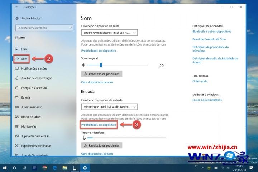Click the search magnifier icon
The width and height of the screenshot is (258, 172).
(70, 28)
